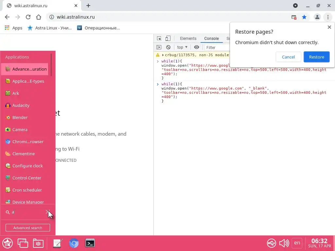Viewport: 335px width, 251px height.
Task: Launch Clementine music player
Action: (x=25, y=154)
